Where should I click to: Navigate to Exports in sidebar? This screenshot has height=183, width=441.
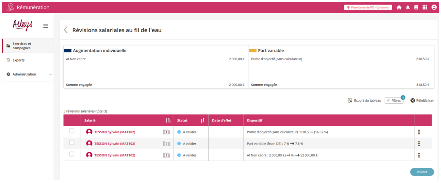coord(18,60)
